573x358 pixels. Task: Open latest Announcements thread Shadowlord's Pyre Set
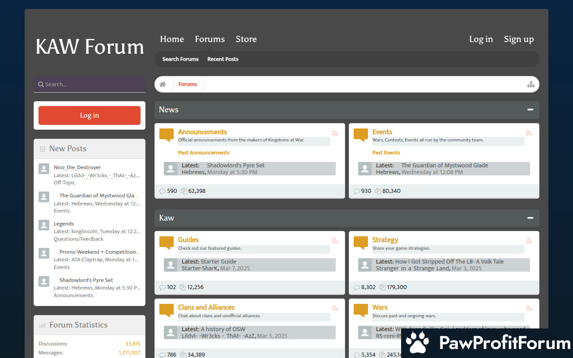(235, 166)
